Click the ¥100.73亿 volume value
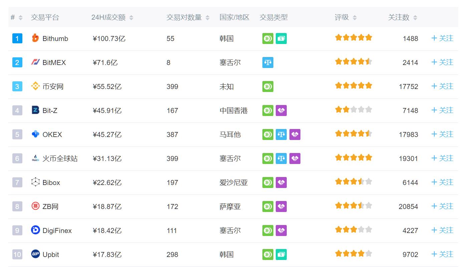Screen dimensions: 465x267 tap(109, 39)
